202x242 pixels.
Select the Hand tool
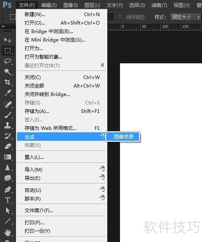[x=8, y=233]
